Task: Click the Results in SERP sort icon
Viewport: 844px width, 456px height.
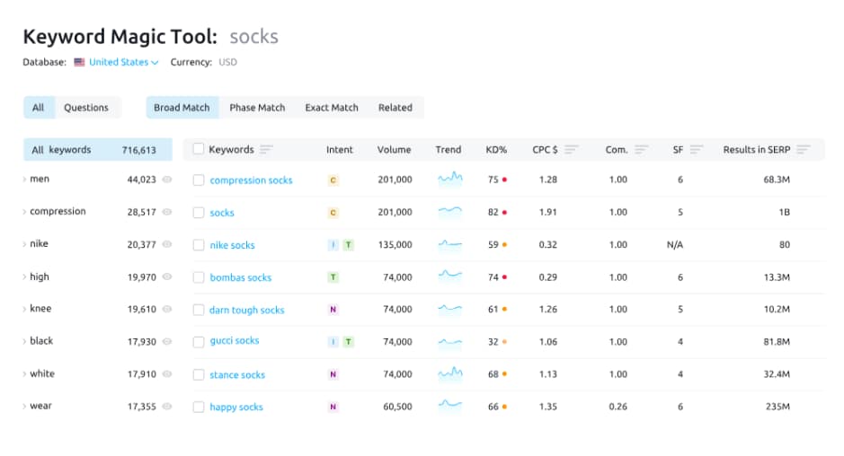Action: (803, 150)
